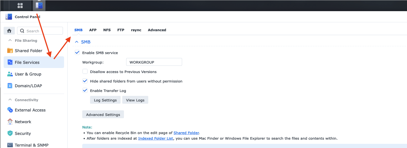Collapse the SMB section header
The width and height of the screenshot is (407, 148).
coord(76,42)
